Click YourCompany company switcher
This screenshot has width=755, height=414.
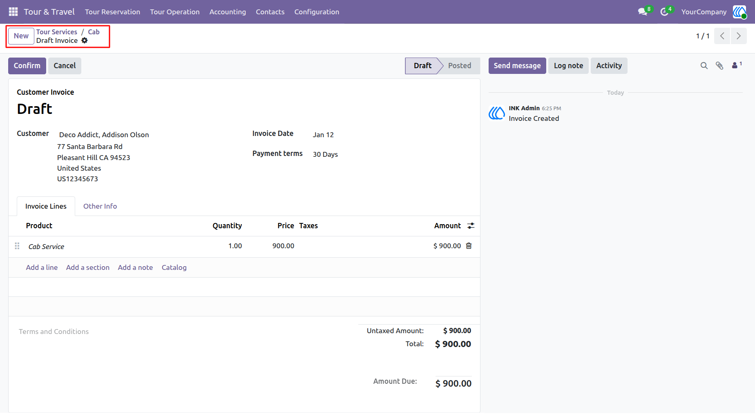pyautogui.click(x=704, y=12)
